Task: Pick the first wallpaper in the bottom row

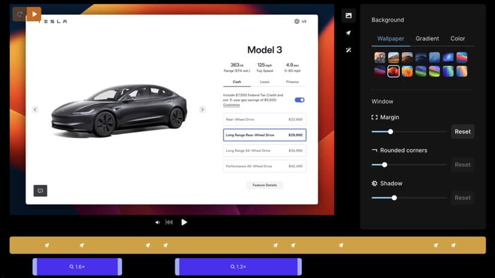Action: tap(380, 71)
